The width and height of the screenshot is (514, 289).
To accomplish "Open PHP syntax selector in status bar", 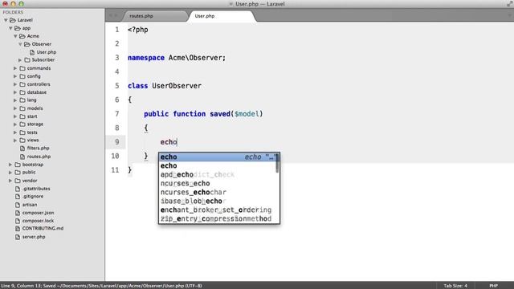I will 493,286.
